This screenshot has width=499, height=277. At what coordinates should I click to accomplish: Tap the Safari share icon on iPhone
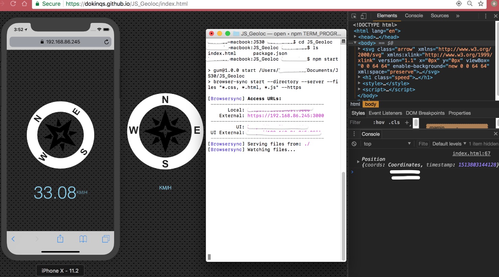pyautogui.click(x=60, y=239)
